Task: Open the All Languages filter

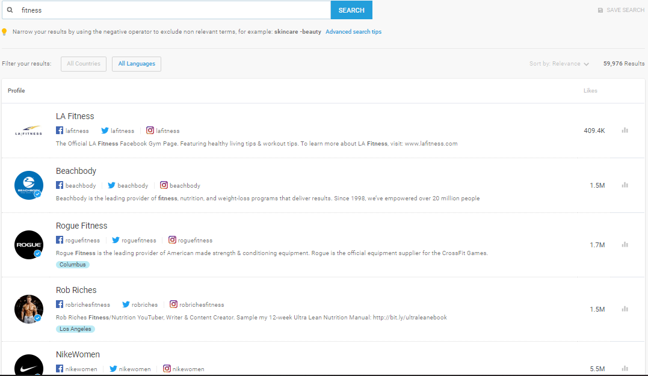Action: coord(137,64)
